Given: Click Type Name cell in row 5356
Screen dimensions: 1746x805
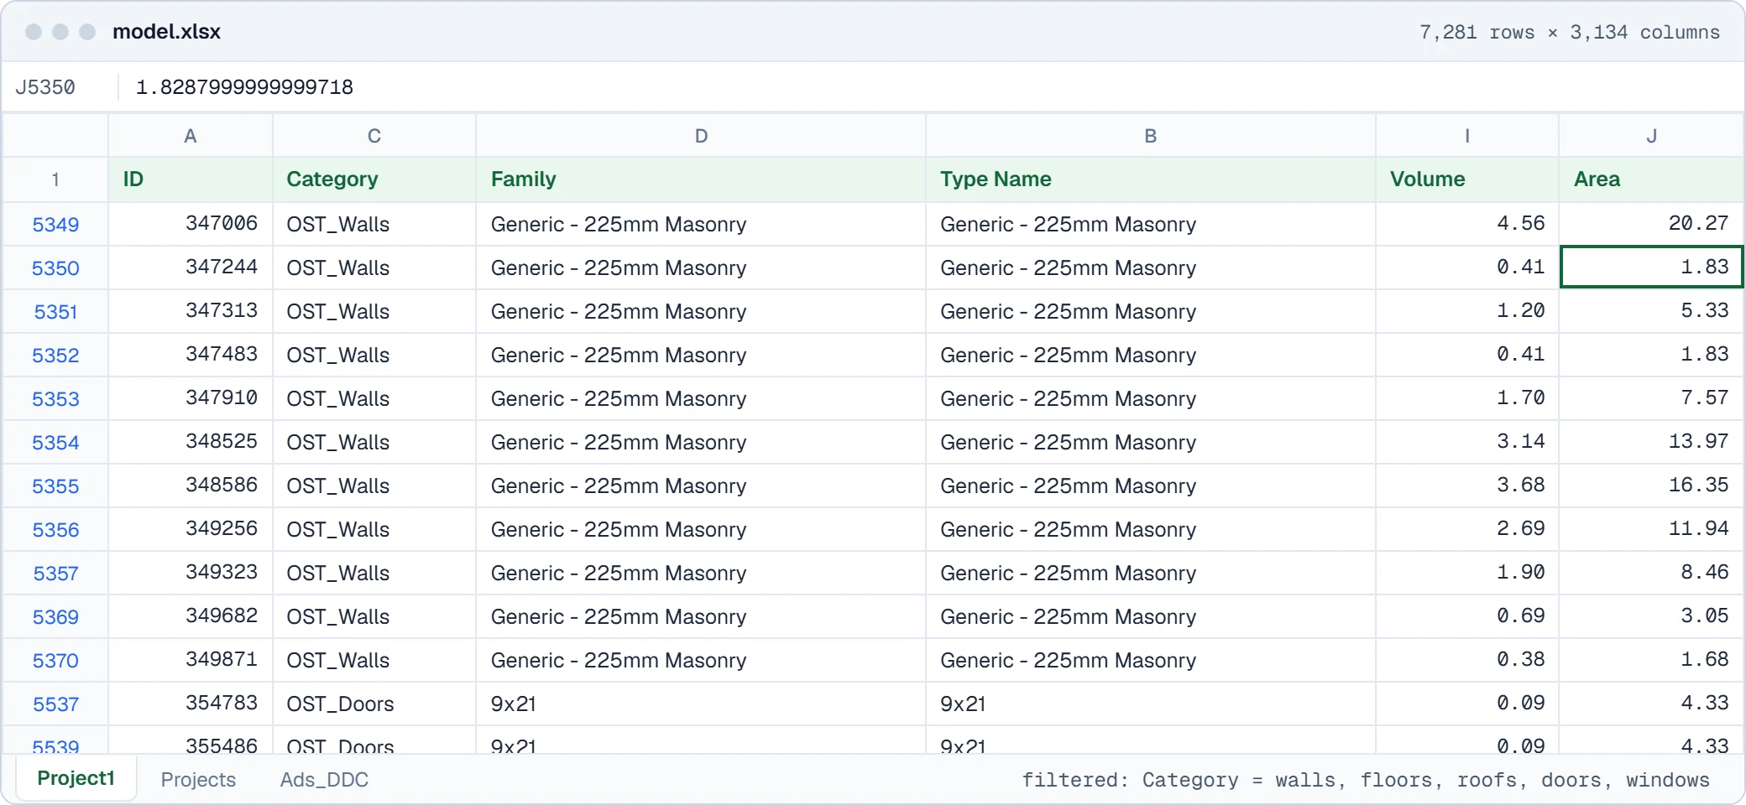Looking at the screenshot, I should (x=1151, y=529).
